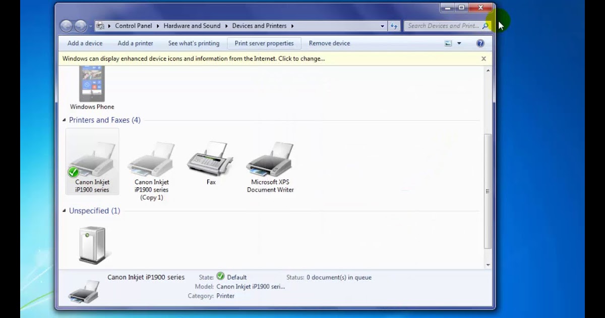Open recent pages dropdown next to nav arrows
This screenshot has width=605, height=318.
coord(91,26)
